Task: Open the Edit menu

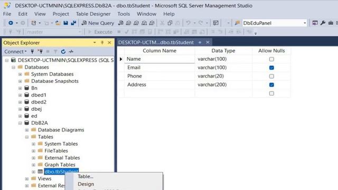Action: (23, 14)
